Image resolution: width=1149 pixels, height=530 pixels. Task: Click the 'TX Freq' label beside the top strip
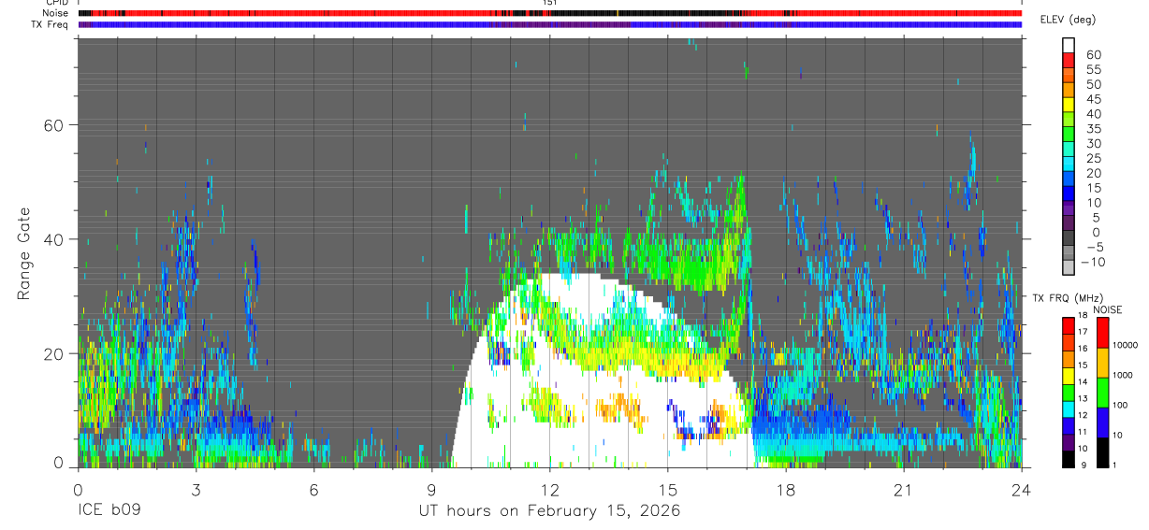(51, 24)
